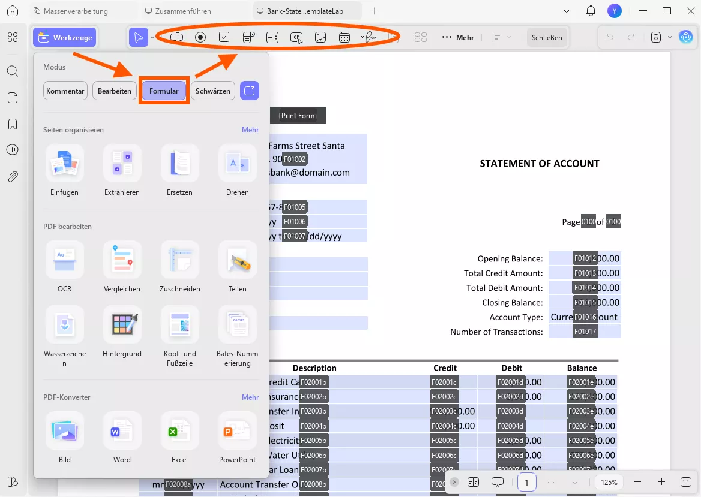701x497 pixels.
Task: Add a new tab with plus button
Action: (374, 11)
